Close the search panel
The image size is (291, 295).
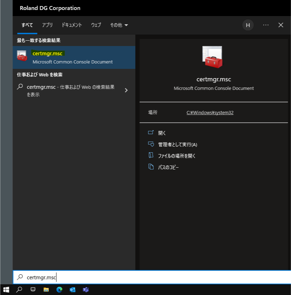pos(281,25)
